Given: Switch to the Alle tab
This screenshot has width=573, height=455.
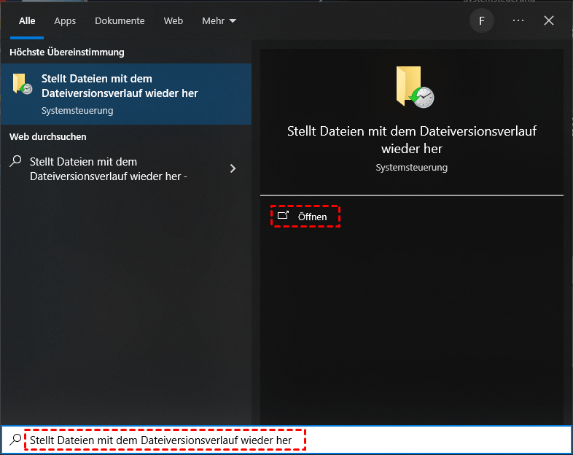Looking at the screenshot, I should [x=27, y=21].
